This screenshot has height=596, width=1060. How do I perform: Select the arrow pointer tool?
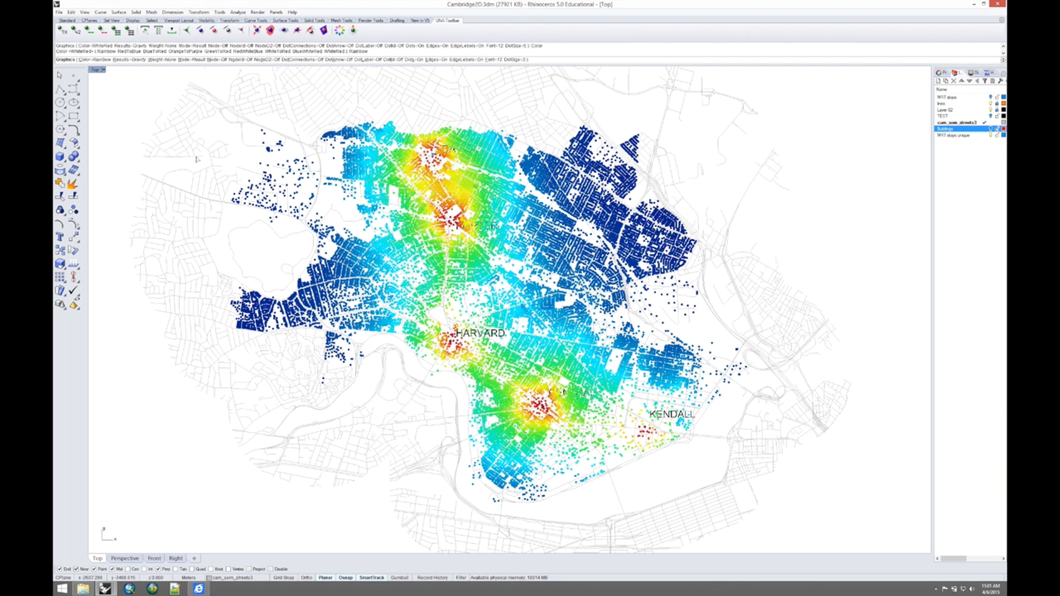point(60,75)
